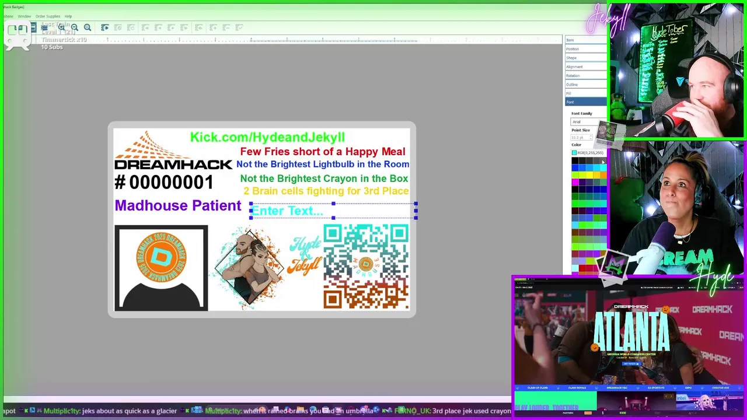Select the '# 00000001' badge number
The image size is (747, 420).
point(164,183)
